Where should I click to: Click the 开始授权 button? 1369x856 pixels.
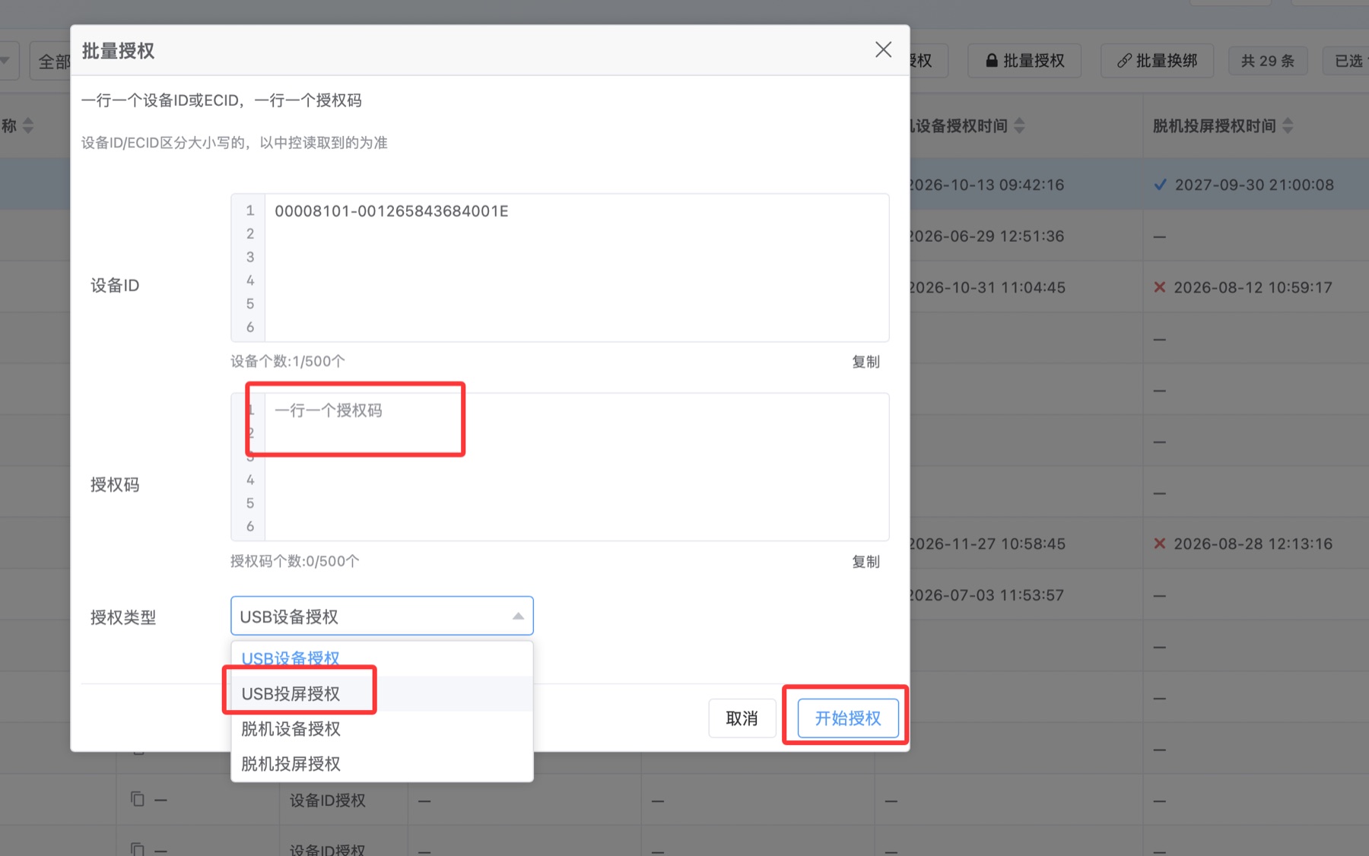pyautogui.click(x=847, y=718)
